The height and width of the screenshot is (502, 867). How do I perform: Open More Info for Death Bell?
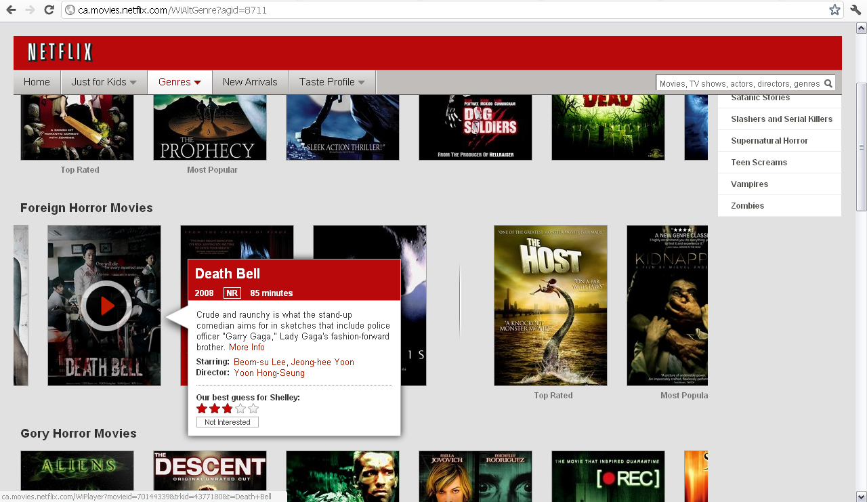pos(247,347)
